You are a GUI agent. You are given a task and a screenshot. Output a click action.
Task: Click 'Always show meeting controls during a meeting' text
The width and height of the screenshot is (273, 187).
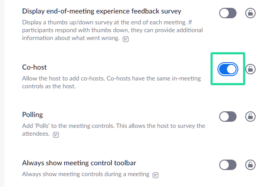click(x=86, y=174)
